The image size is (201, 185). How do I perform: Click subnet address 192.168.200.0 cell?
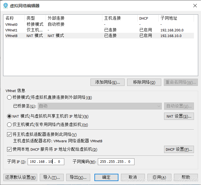172,30
